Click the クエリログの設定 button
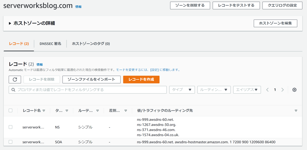 point(282,5)
